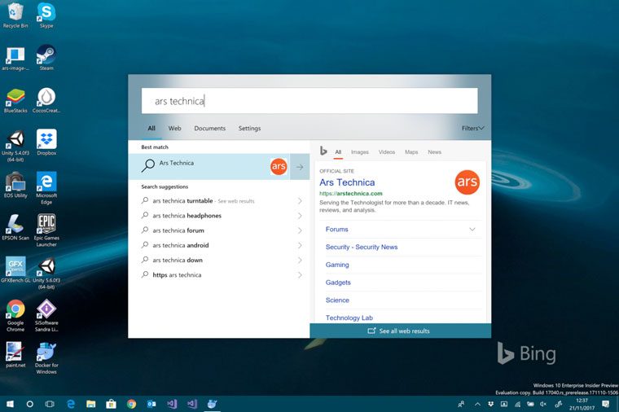The width and height of the screenshot is (619, 412).
Task: Click the arrow beside the Ars Technica best match
Action: (300, 167)
